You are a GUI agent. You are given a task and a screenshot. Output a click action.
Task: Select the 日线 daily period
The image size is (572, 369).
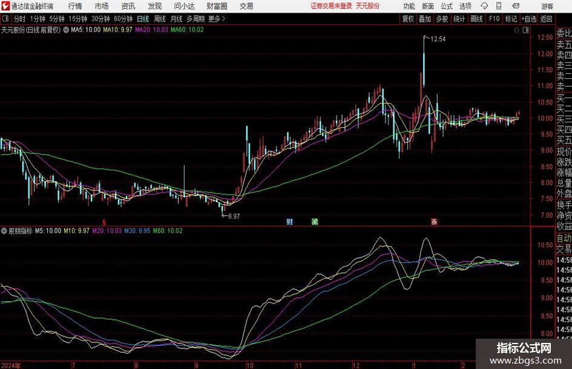point(143,19)
